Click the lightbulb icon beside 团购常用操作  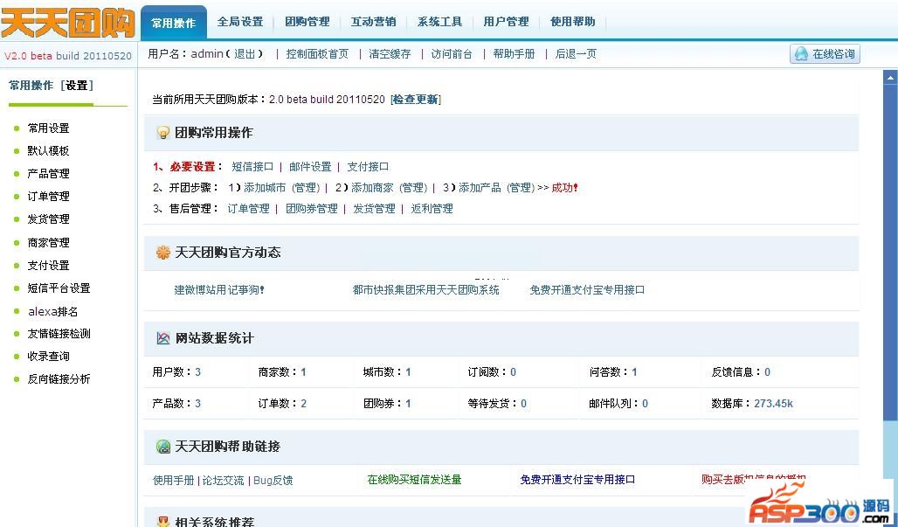coord(162,133)
